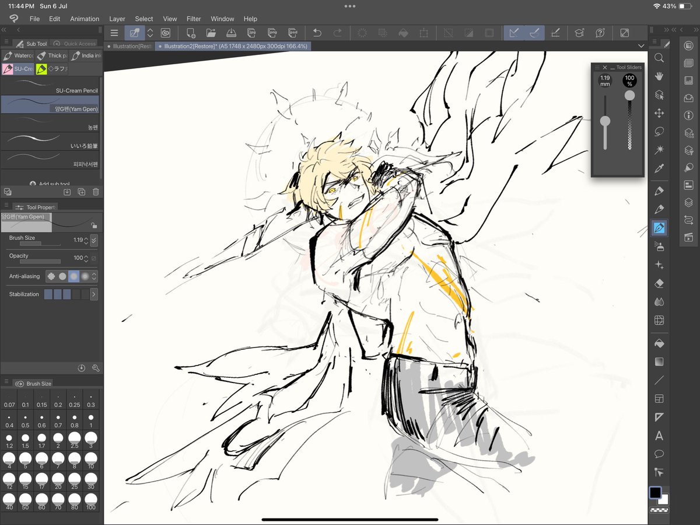Screen dimensions: 700x525
Task: Expand advanced Stabilization options arrow
Action: [94, 294]
